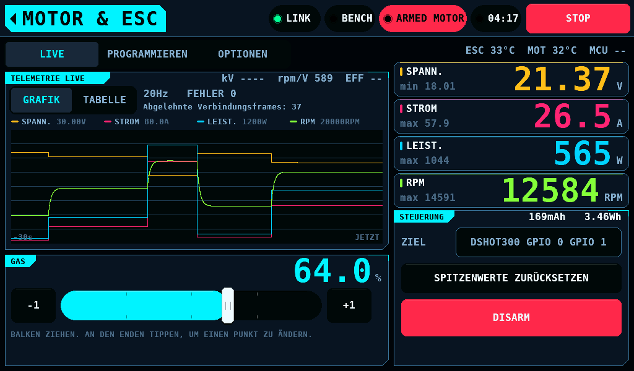Select the GRAFIK view
This screenshot has height=371, width=634.
pos(41,100)
